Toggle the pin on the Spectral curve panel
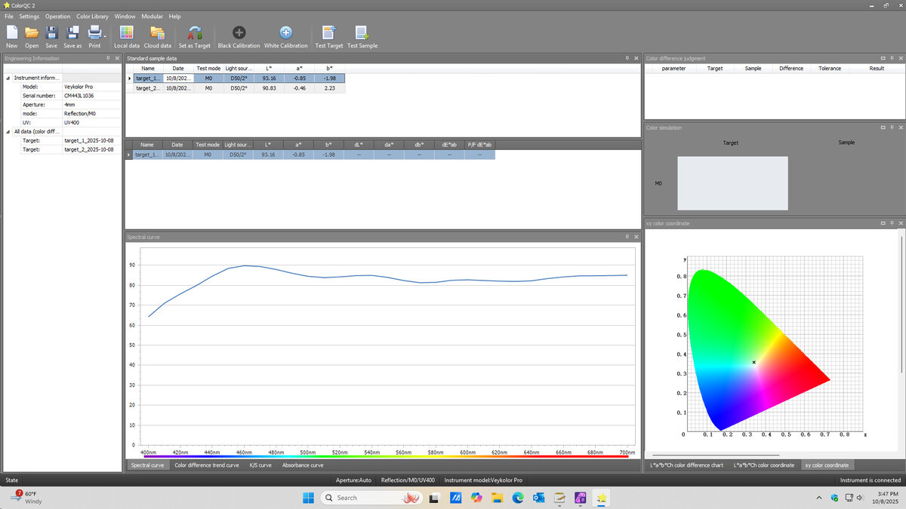906x509 pixels. 627,237
